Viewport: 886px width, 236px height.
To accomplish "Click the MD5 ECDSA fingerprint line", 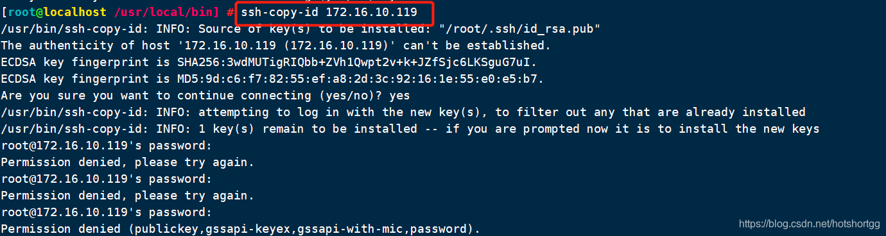I will (x=273, y=79).
